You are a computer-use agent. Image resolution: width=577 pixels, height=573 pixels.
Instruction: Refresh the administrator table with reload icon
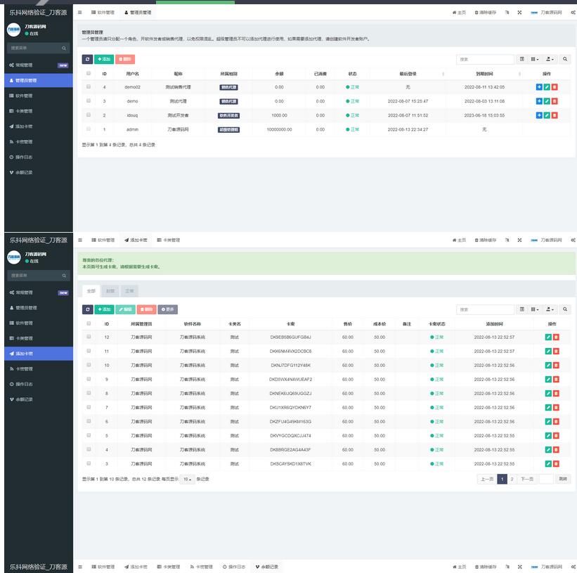(87, 60)
